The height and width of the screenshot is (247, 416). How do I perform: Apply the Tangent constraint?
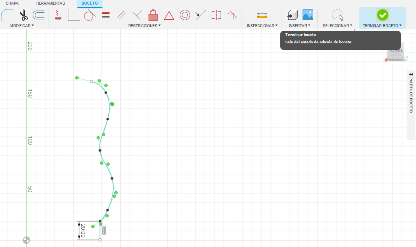tap(90, 15)
